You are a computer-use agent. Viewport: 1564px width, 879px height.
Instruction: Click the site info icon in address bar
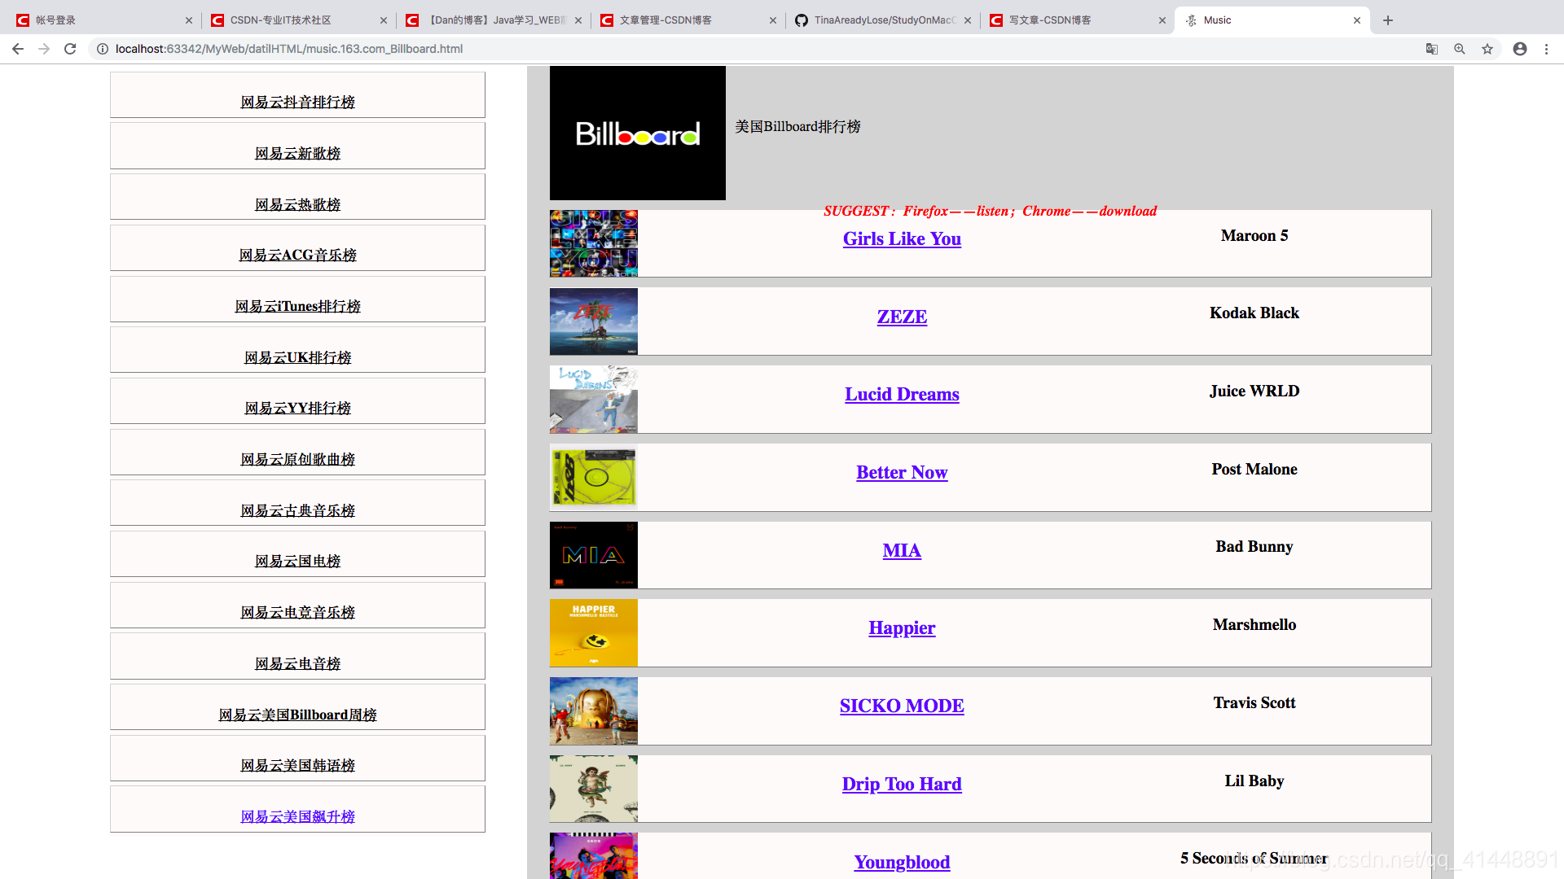click(103, 49)
